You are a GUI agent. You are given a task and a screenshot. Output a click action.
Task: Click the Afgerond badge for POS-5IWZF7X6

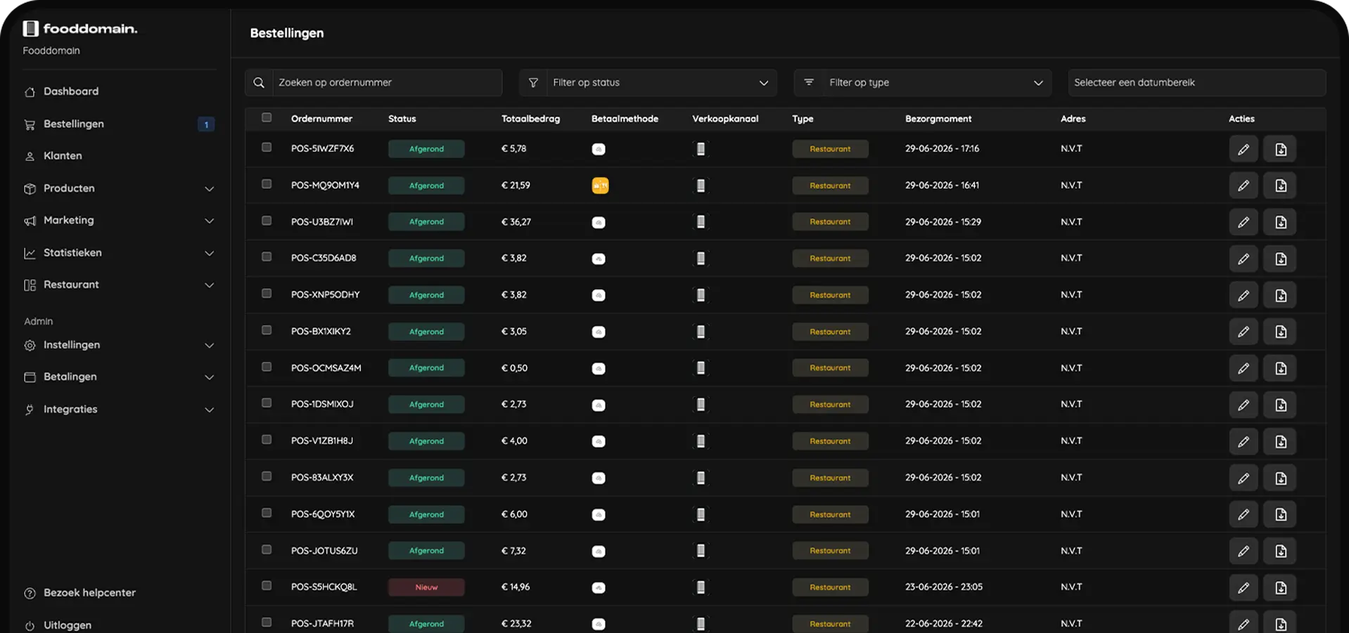[x=426, y=149]
